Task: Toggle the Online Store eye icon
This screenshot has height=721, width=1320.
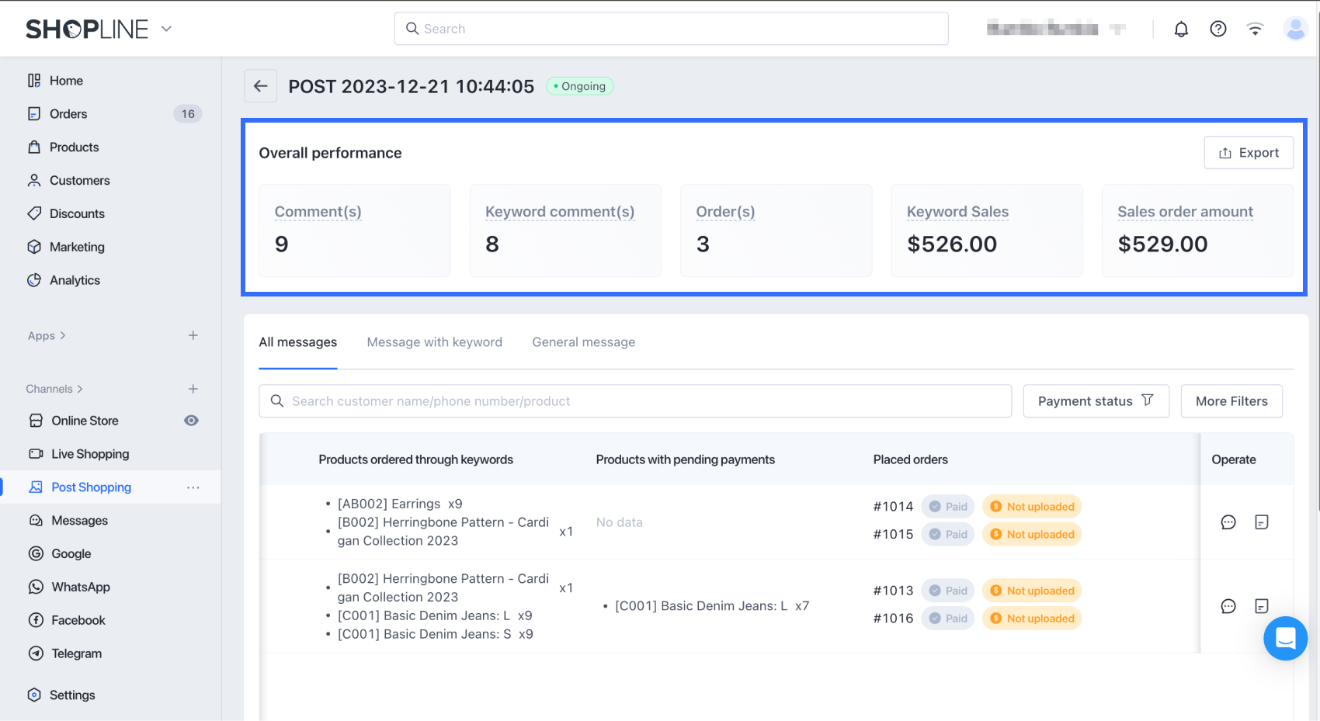Action: click(191, 421)
